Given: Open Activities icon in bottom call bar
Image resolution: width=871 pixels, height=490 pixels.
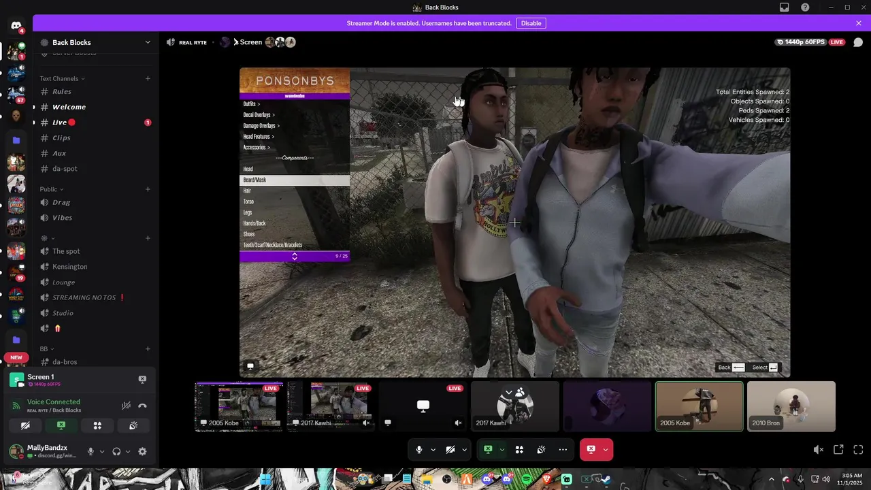Looking at the screenshot, I should [519, 449].
